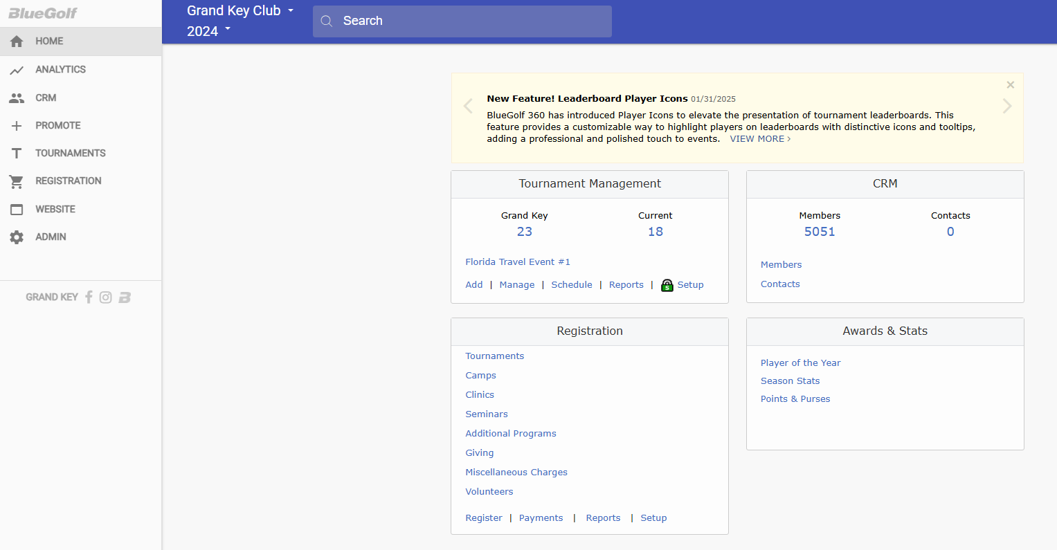Click the Members count 5051
The width and height of the screenshot is (1057, 550).
(820, 232)
